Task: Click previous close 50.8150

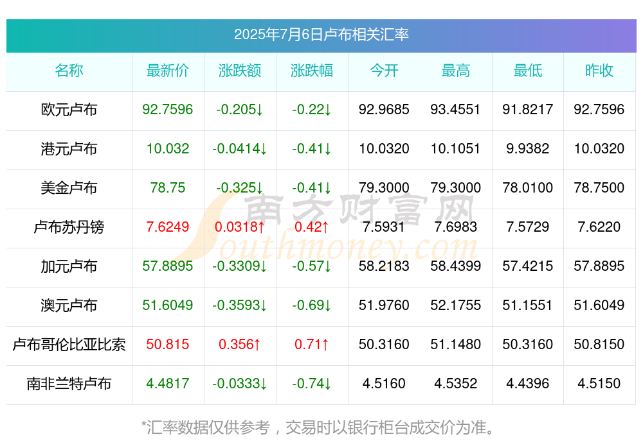Action: pyautogui.click(x=599, y=345)
